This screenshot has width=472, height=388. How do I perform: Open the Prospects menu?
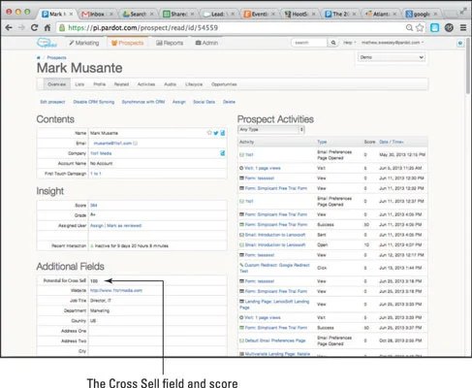127,43
